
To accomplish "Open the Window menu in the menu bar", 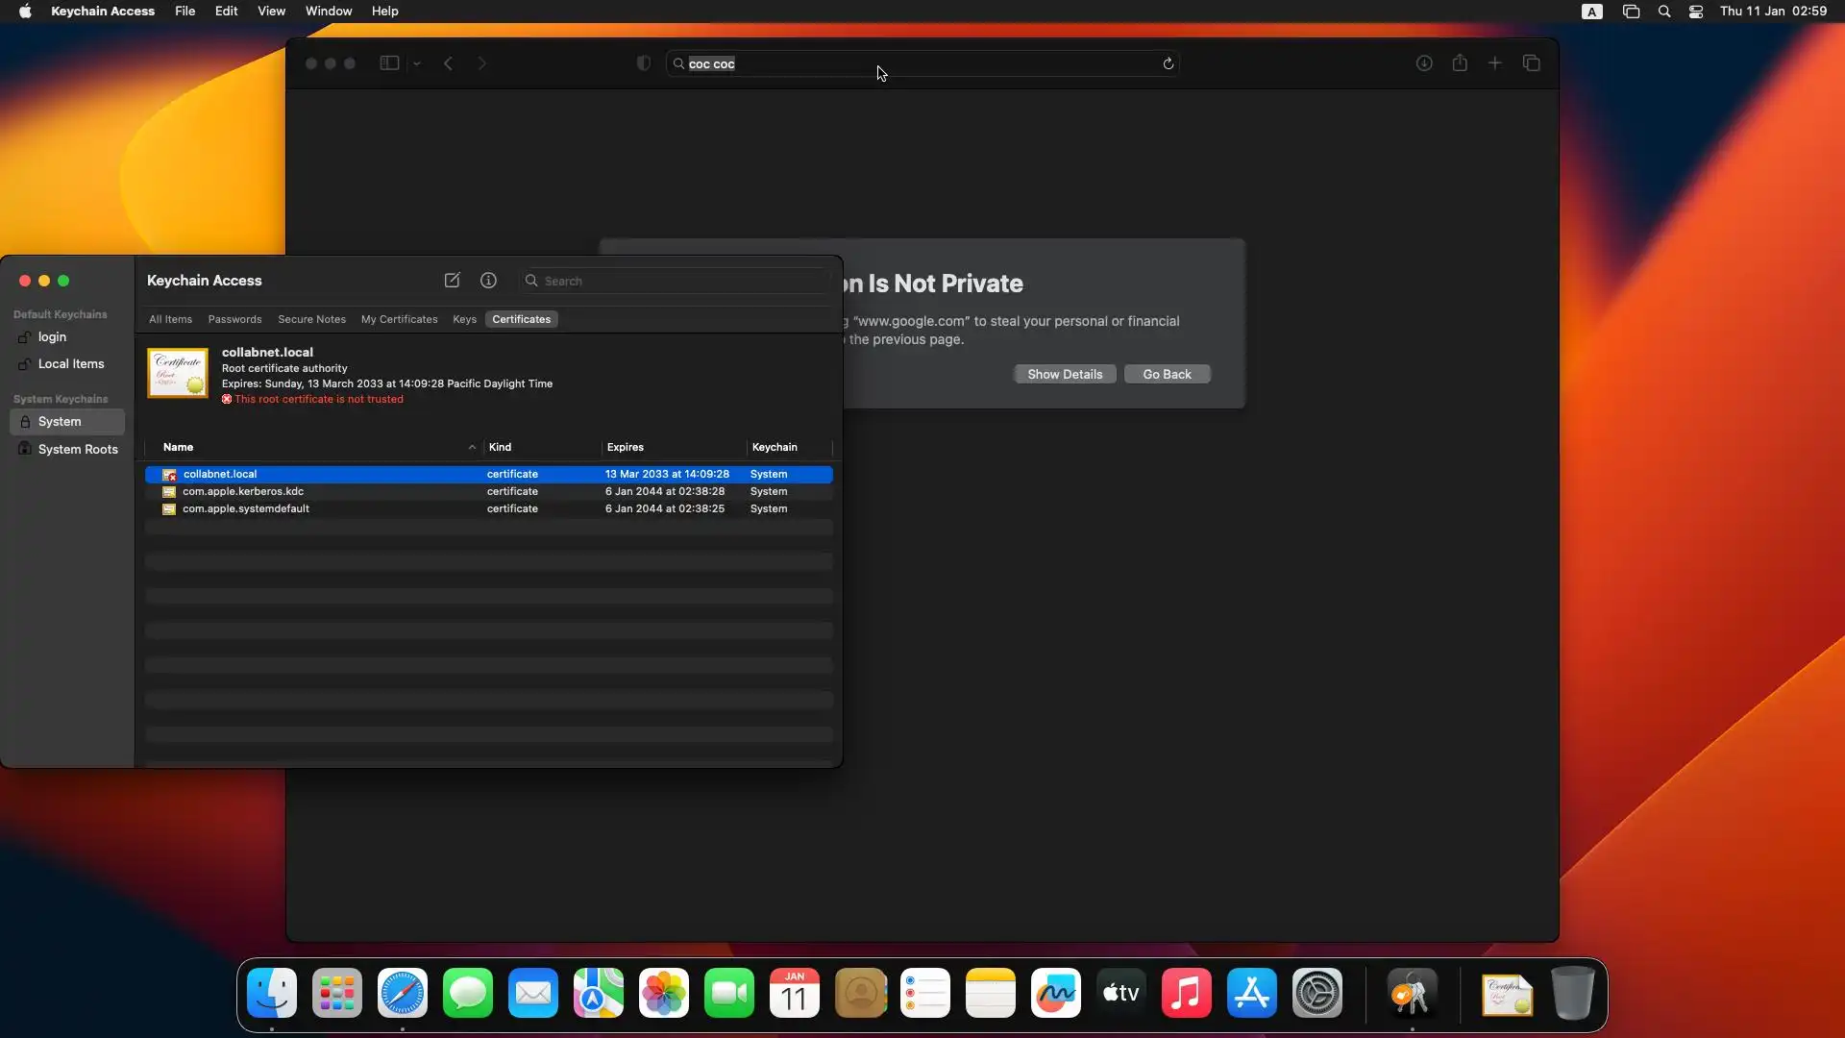I will point(328,12).
